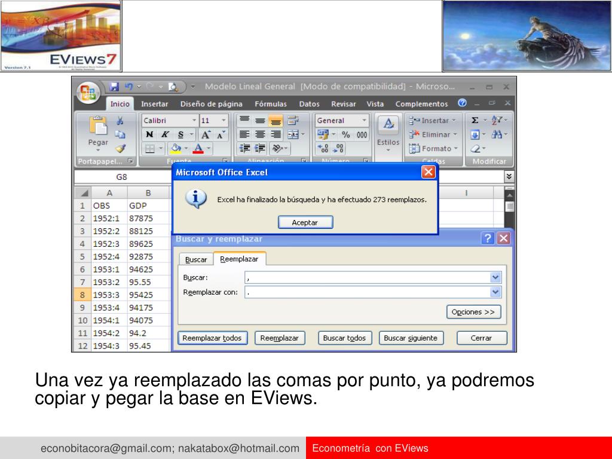Viewport: 612px width, 459px height.
Task: Click the Office Button orb
Action: pyautogui.click(x=88, y=92)
